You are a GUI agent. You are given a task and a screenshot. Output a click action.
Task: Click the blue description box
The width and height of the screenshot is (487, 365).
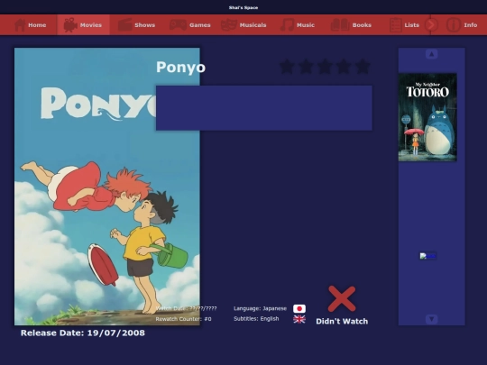(x=264, y=108)
